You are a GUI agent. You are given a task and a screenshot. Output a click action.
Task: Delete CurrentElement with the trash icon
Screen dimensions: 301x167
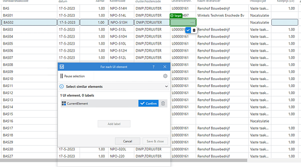(163, 103)
